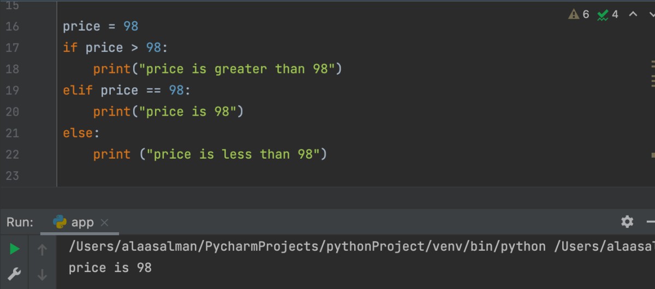Select the app run tab
Screen dimensions: 655x289
tap(82, 222)
